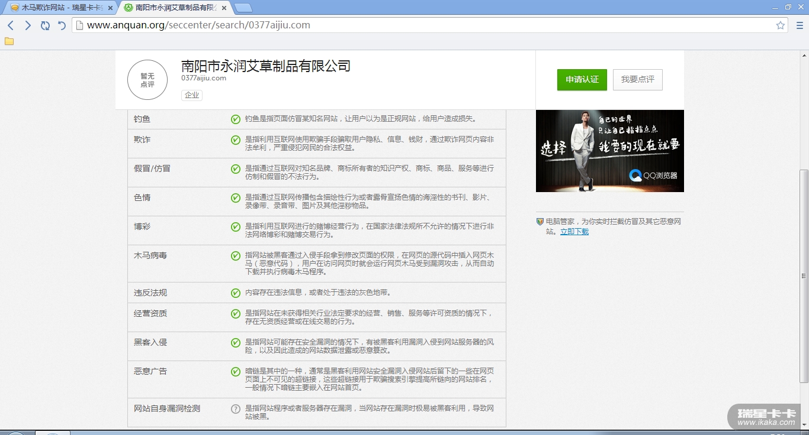Screen dimensions: 809x435
Task: Click the 木马病毒 category label
Action: point(150,256)
